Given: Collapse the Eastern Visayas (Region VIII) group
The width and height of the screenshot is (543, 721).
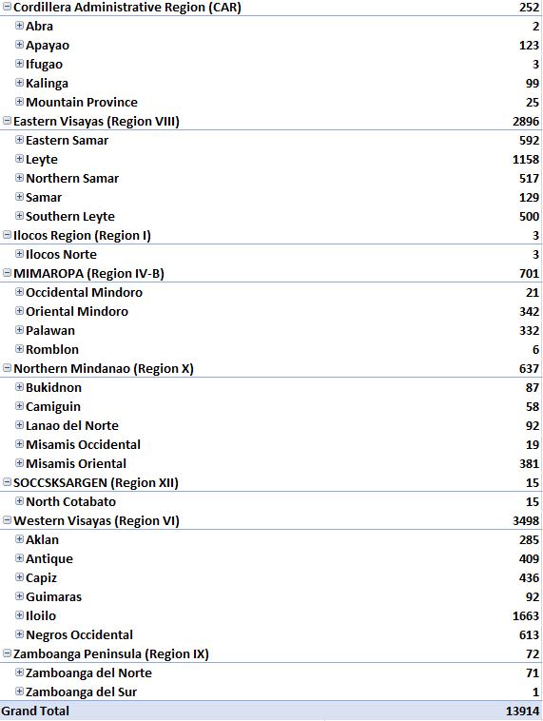Looking at the screenshot, I should (x=7, y=121).
